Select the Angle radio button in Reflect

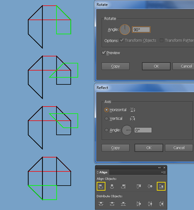106,130
